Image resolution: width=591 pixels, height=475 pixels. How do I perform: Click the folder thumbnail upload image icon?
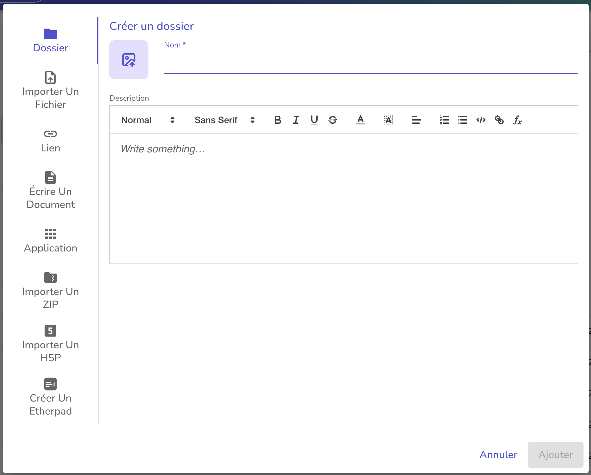129,60
